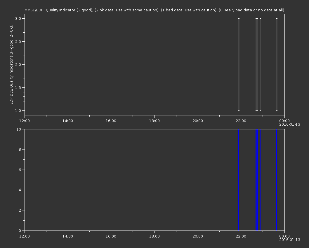Select the widest gray quality bar in upper plot
Screen dimensions: 309x248
click(257, 64)
